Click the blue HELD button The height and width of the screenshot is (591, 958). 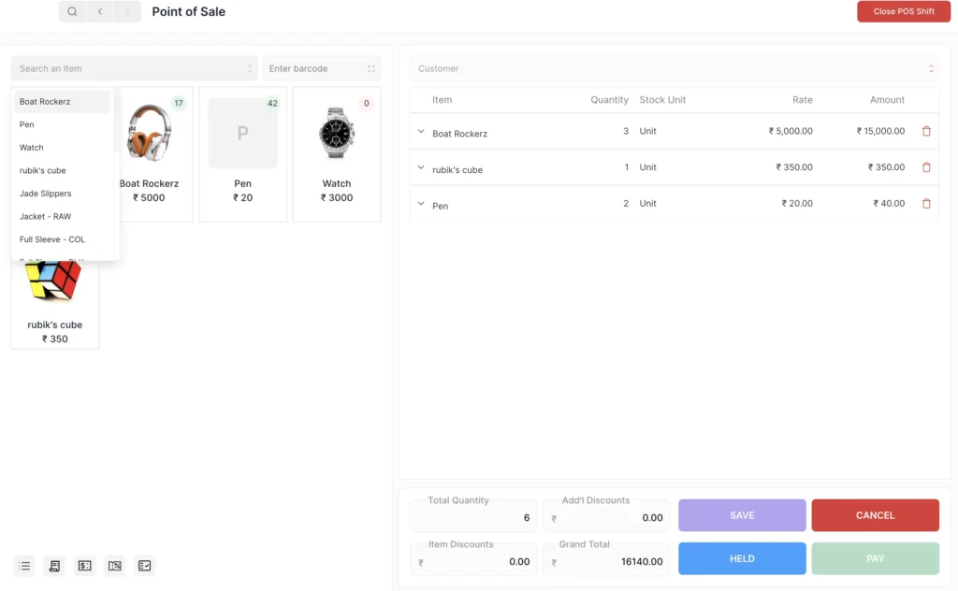pos(742,558)
